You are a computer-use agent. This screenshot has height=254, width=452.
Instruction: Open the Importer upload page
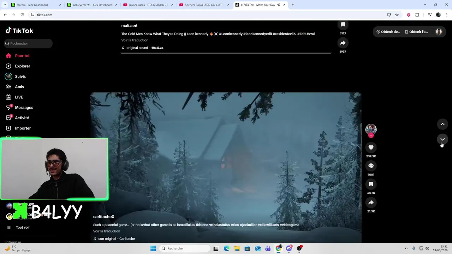[x=18, y=128]
